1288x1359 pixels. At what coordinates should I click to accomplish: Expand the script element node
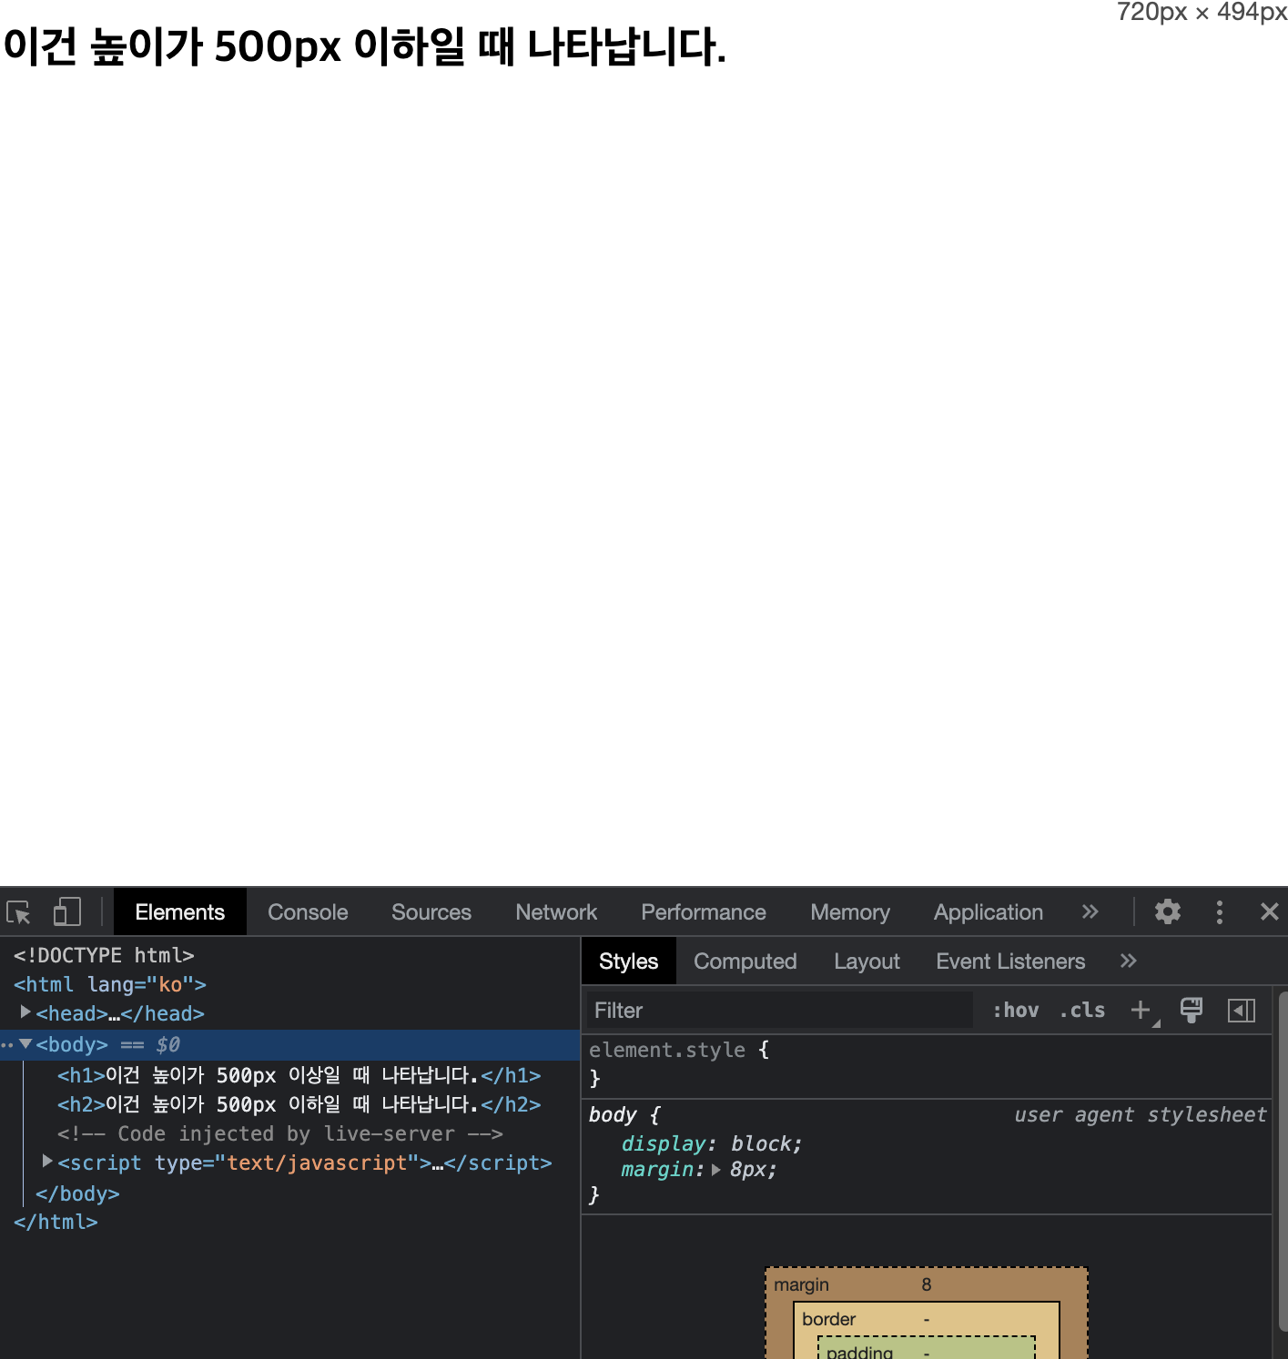pos(47,1162)
